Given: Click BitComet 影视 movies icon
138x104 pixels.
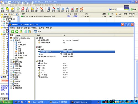Looking at the screenshot, I should (58, 9).
